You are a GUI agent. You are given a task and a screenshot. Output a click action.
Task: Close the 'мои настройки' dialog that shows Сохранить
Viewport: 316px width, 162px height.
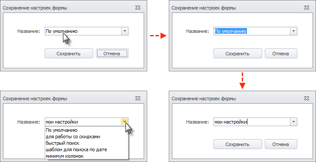tap(307, 98)
